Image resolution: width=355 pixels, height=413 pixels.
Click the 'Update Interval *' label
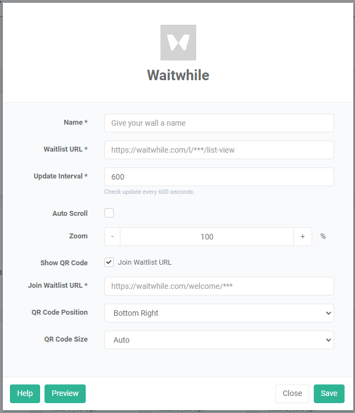tap(60, 176)
